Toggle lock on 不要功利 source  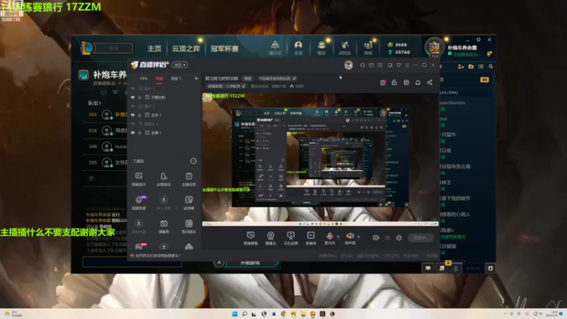[x=140, y=97]
